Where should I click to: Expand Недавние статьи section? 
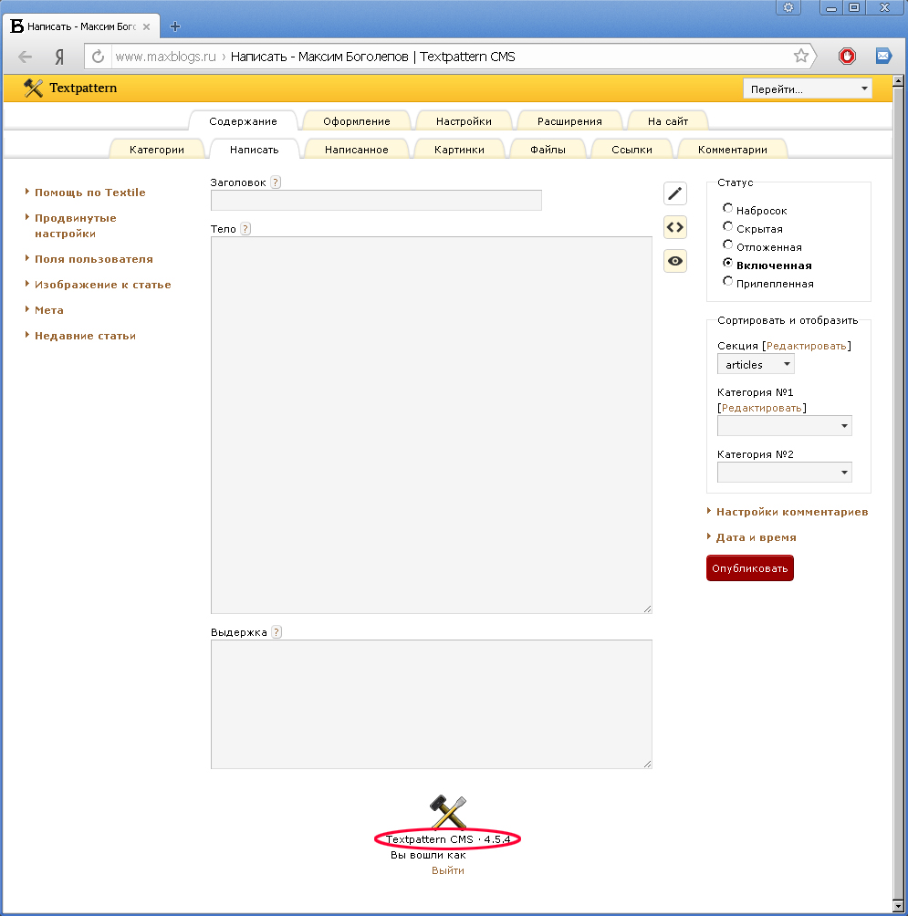coord(85,336)
